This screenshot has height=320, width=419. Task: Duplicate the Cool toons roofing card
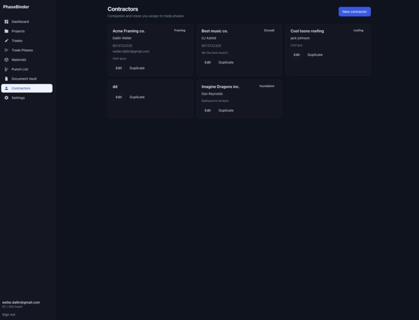pyautogui.click(x=315, y=55)
